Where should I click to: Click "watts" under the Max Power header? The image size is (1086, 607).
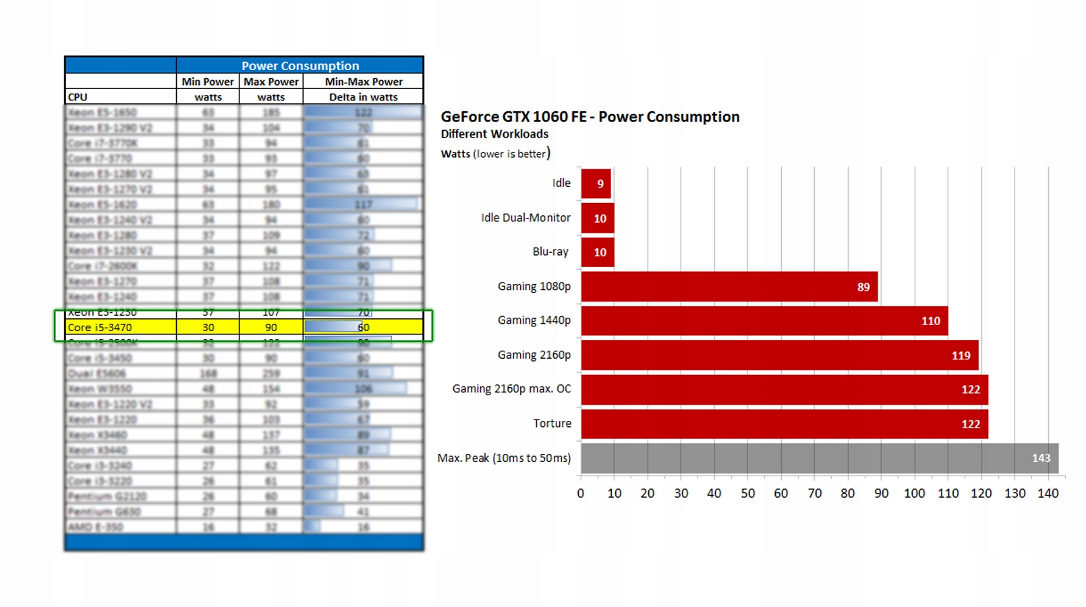[271, 97]
